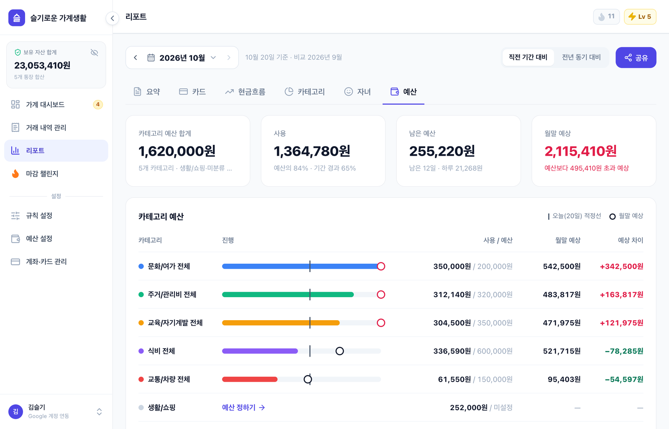669x429 pixels.
Task: Click the 예산 정하기 link for 생활/쇼핑
Action: pyautogui.click(x=243, y=408)
